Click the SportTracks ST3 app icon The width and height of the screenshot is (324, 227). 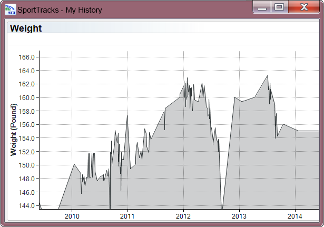[11, 9]
